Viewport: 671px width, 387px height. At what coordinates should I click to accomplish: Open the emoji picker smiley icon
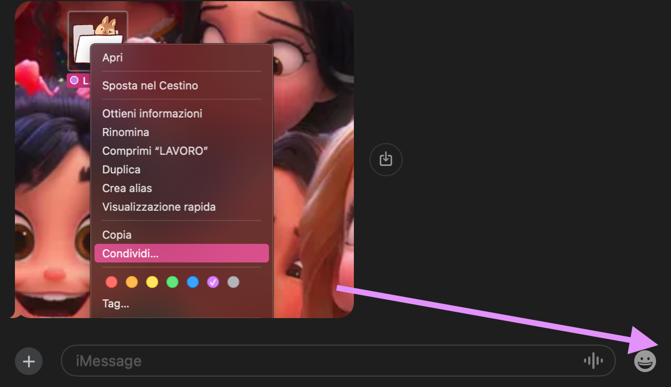click(645, 361)
